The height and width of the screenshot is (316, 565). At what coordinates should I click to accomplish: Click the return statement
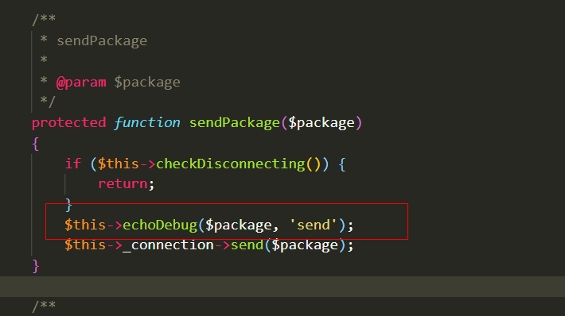click(123, 184)
